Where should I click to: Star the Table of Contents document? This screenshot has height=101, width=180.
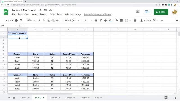tap(40, 10)
